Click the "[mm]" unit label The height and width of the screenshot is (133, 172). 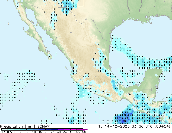coord(30,126)
